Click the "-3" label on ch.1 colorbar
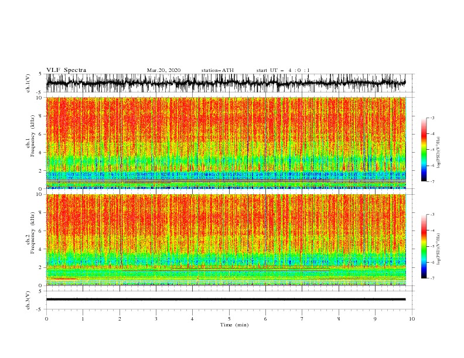Image resolution: width=464 pixels, height=358 pixels. coord(432,118)
